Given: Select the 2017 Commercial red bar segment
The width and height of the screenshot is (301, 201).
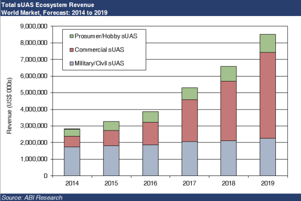Looking at the screenshot, I should [x=190, y=120].
